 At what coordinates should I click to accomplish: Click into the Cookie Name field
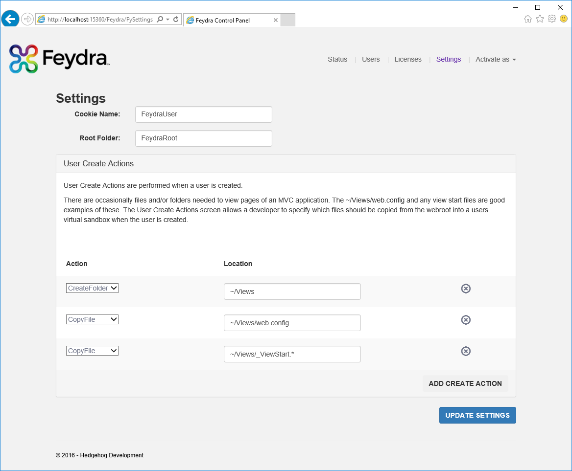click(x=204, y=114)
